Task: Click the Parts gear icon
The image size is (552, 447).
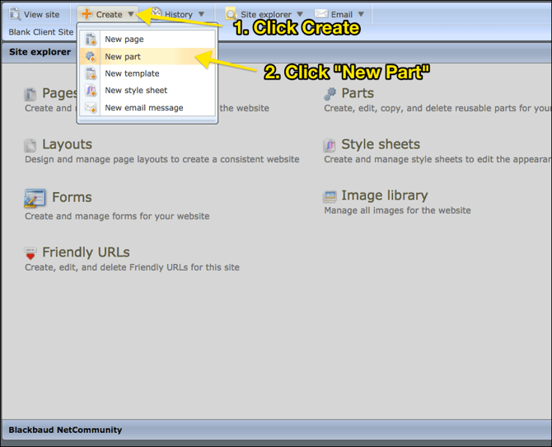Action: (x=330, y=94)
